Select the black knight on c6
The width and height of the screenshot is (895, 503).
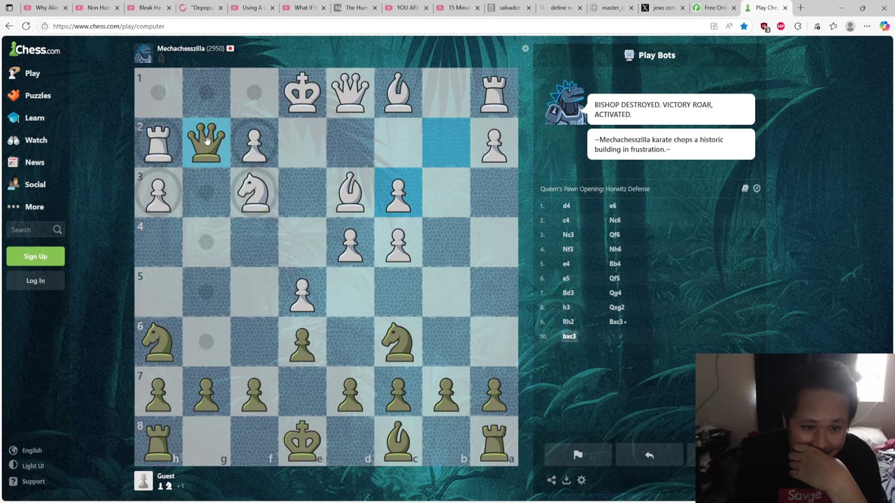coord(399,342)
